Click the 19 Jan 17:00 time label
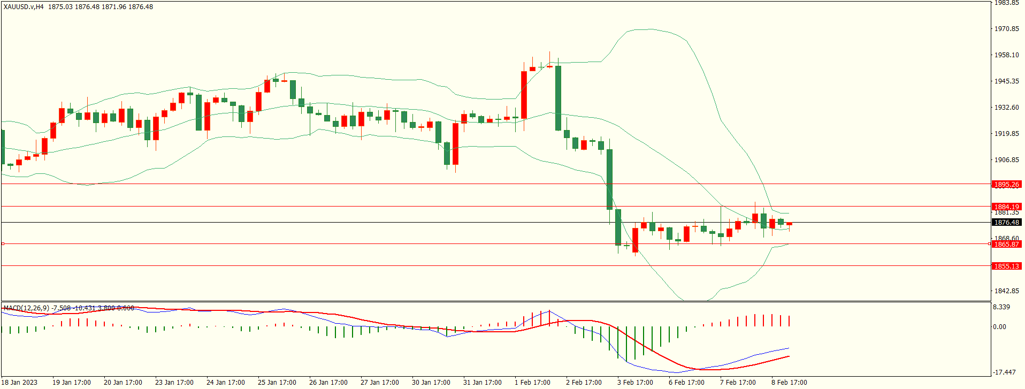The width and height of the screenshot is (1025, 389). pos(72,383)
